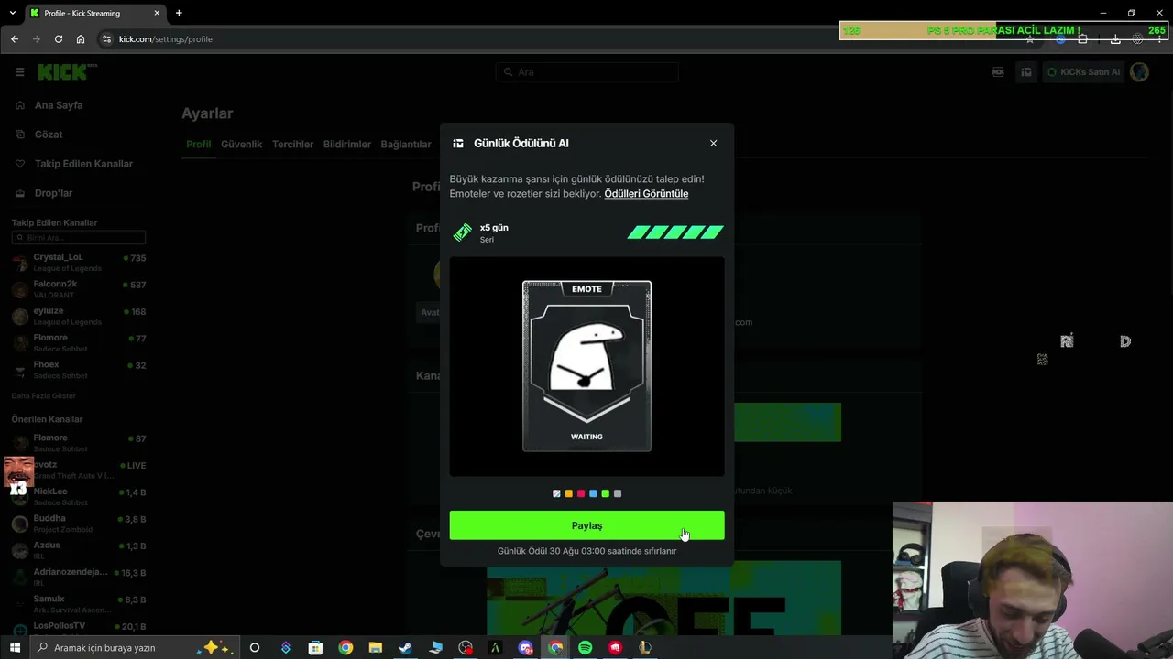Switch to the Tercihler settings tab
Screen dimensions: 1173x659
click(x=292, y=145)
